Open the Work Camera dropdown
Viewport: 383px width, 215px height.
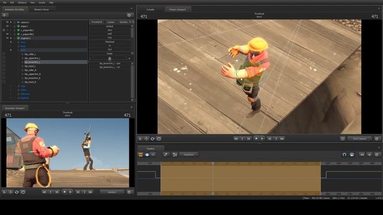[360, 139]
